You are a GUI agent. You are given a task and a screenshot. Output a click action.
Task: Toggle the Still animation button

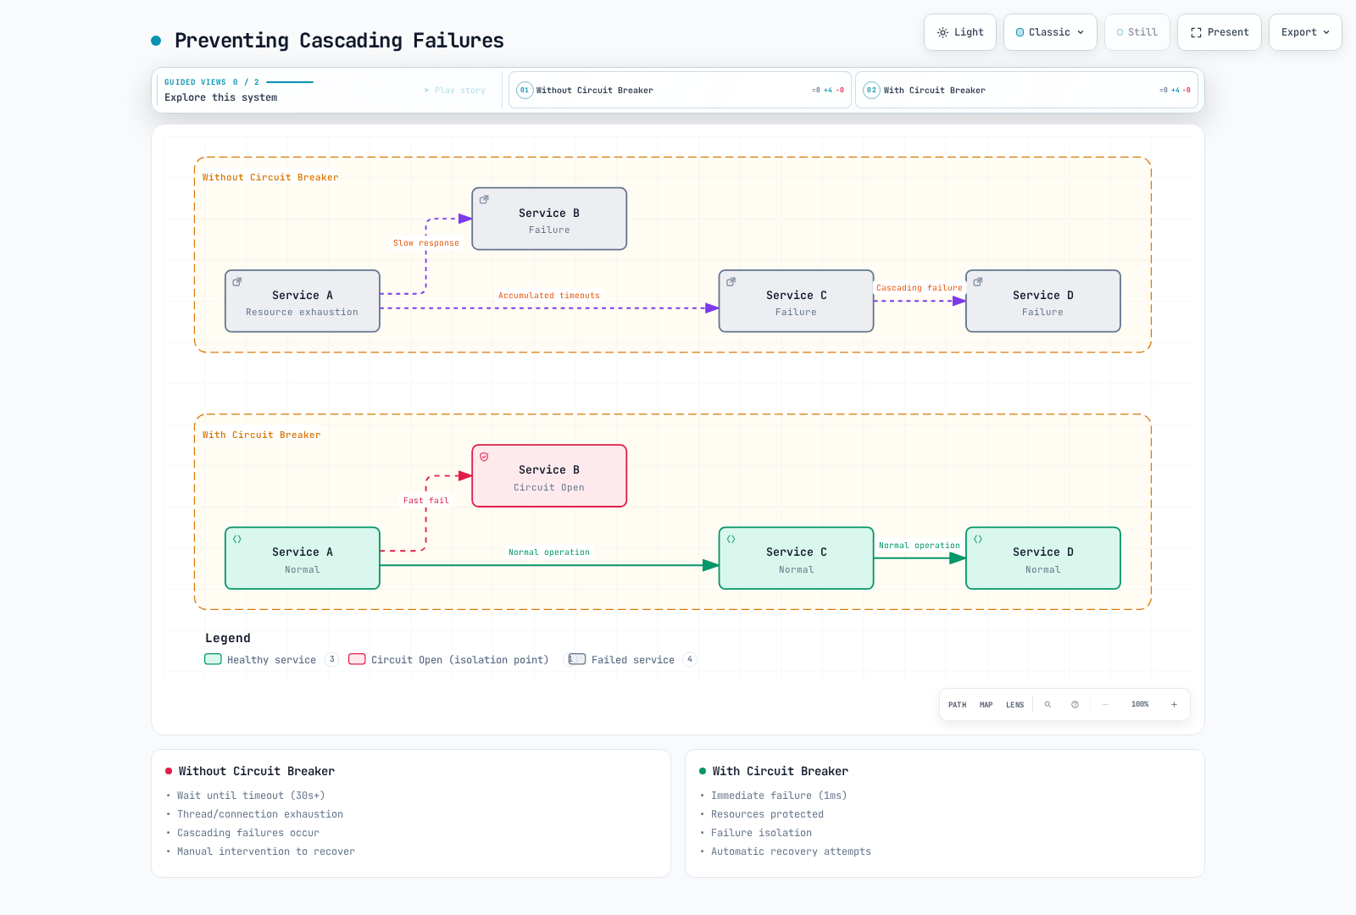click(1136, 32)
